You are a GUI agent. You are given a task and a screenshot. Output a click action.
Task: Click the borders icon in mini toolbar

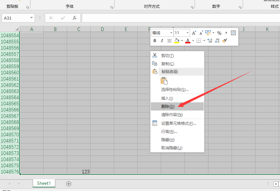199,41
